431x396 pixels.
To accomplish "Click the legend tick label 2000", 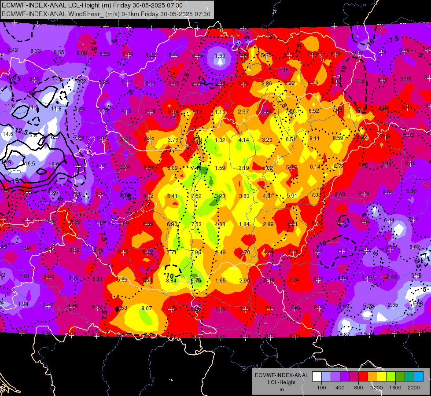I will coord(414,388).
